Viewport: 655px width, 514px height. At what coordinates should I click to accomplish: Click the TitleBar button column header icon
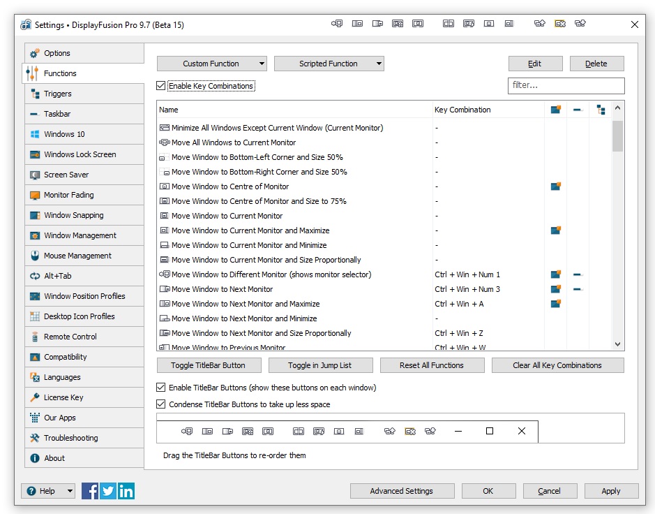(555, 110)
